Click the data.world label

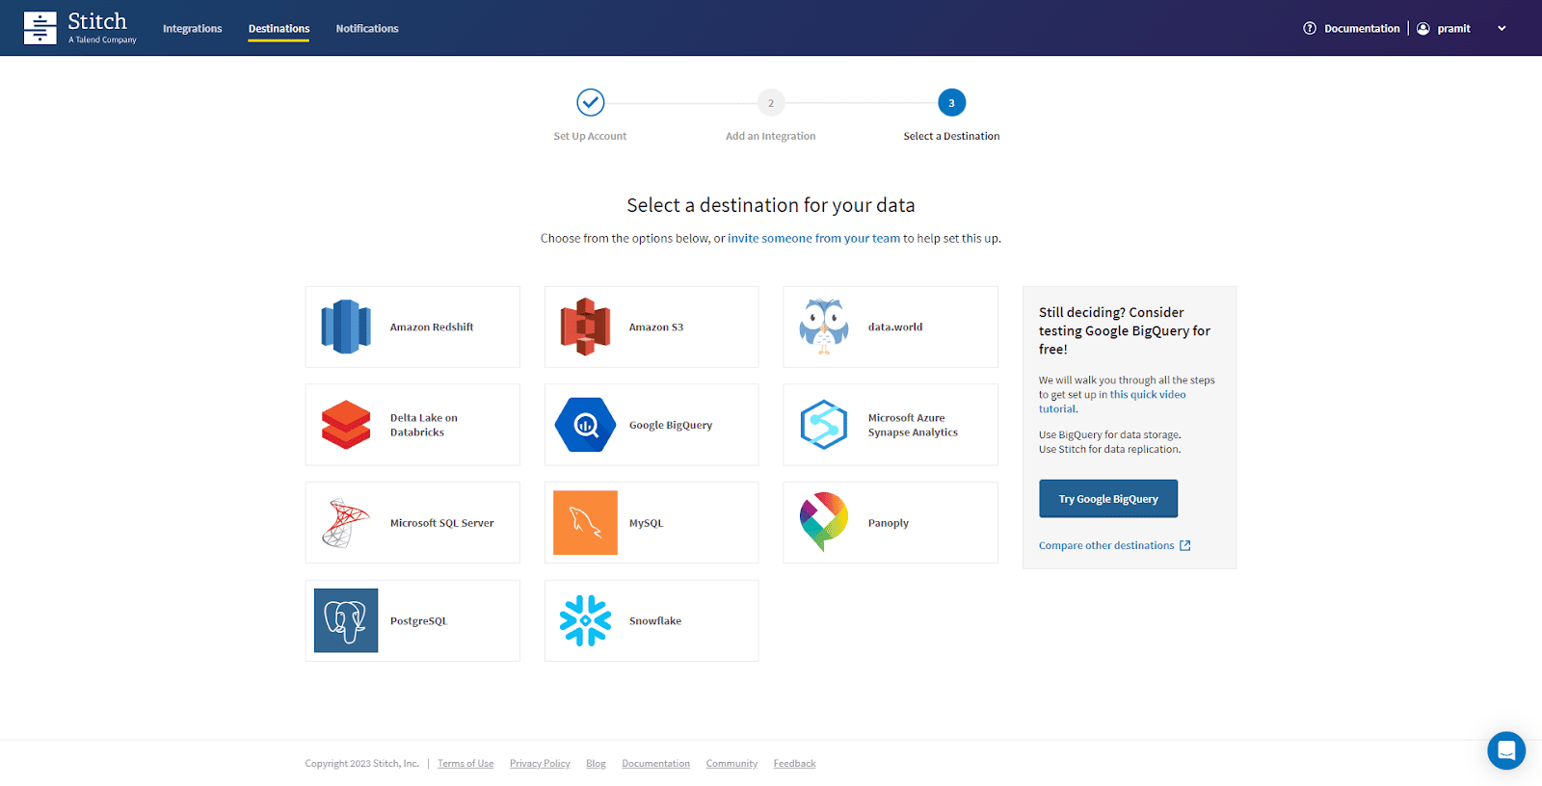(895, 327)
